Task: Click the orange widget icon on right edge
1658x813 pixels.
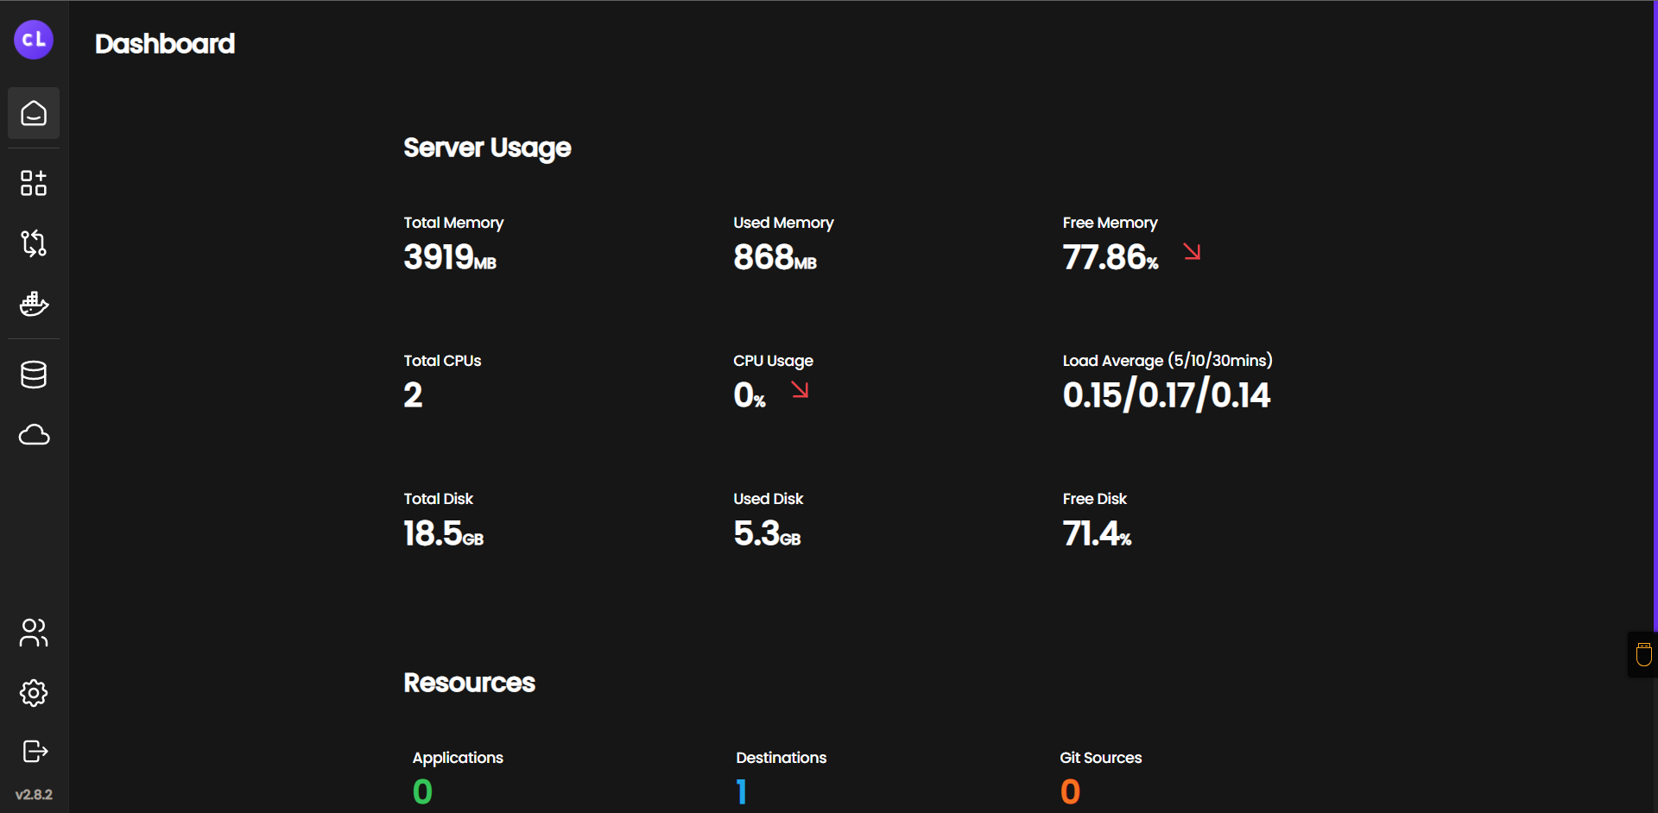Action: click(x=1643, y=655)
